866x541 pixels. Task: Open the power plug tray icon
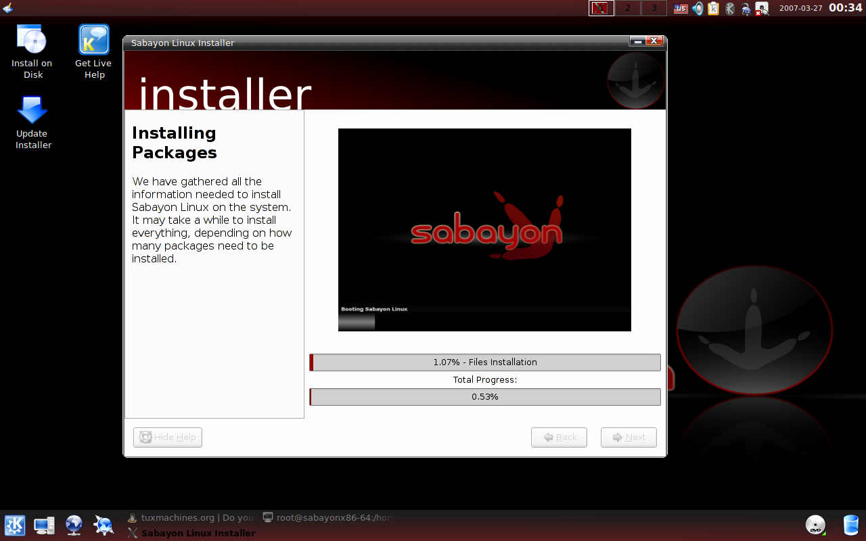[x=746, y=9]
